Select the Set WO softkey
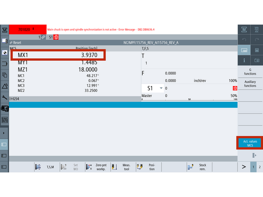The width and height of the screenshot is (263, 197). coord(72,167)
